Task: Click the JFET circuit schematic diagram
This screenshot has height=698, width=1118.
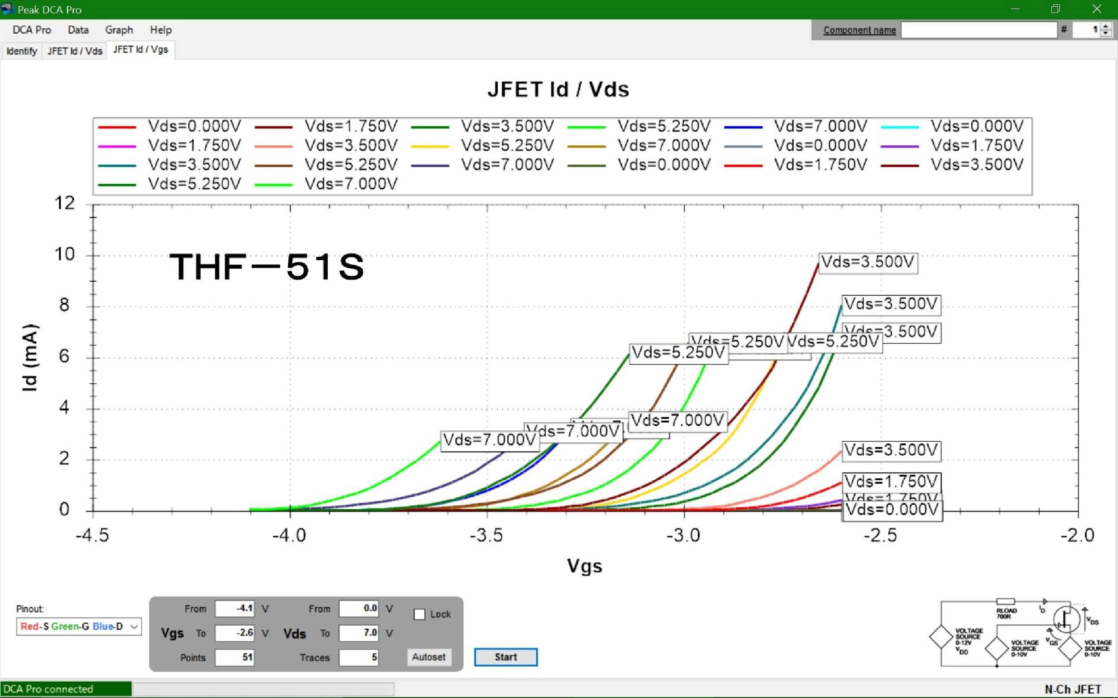Action: (x=1020, y=633)
